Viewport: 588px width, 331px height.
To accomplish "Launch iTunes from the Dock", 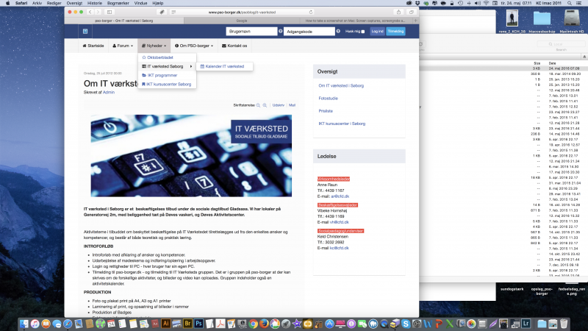I will (x=35, y=324).
